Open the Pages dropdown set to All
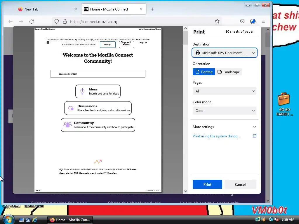This screenshot has width=299, height=224. coord(225,91)
